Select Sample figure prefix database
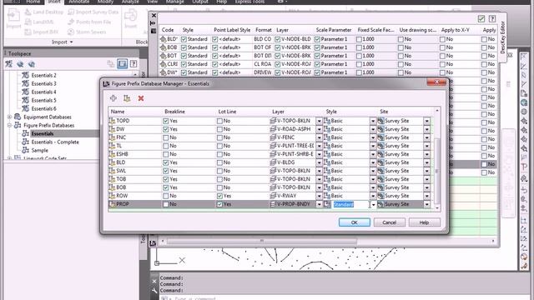The height and width of the screenshot is (300, 534). 39,150
